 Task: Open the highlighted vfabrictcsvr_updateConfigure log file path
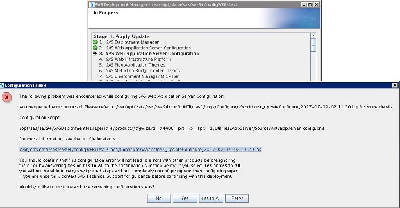click(x=140, y=150)
